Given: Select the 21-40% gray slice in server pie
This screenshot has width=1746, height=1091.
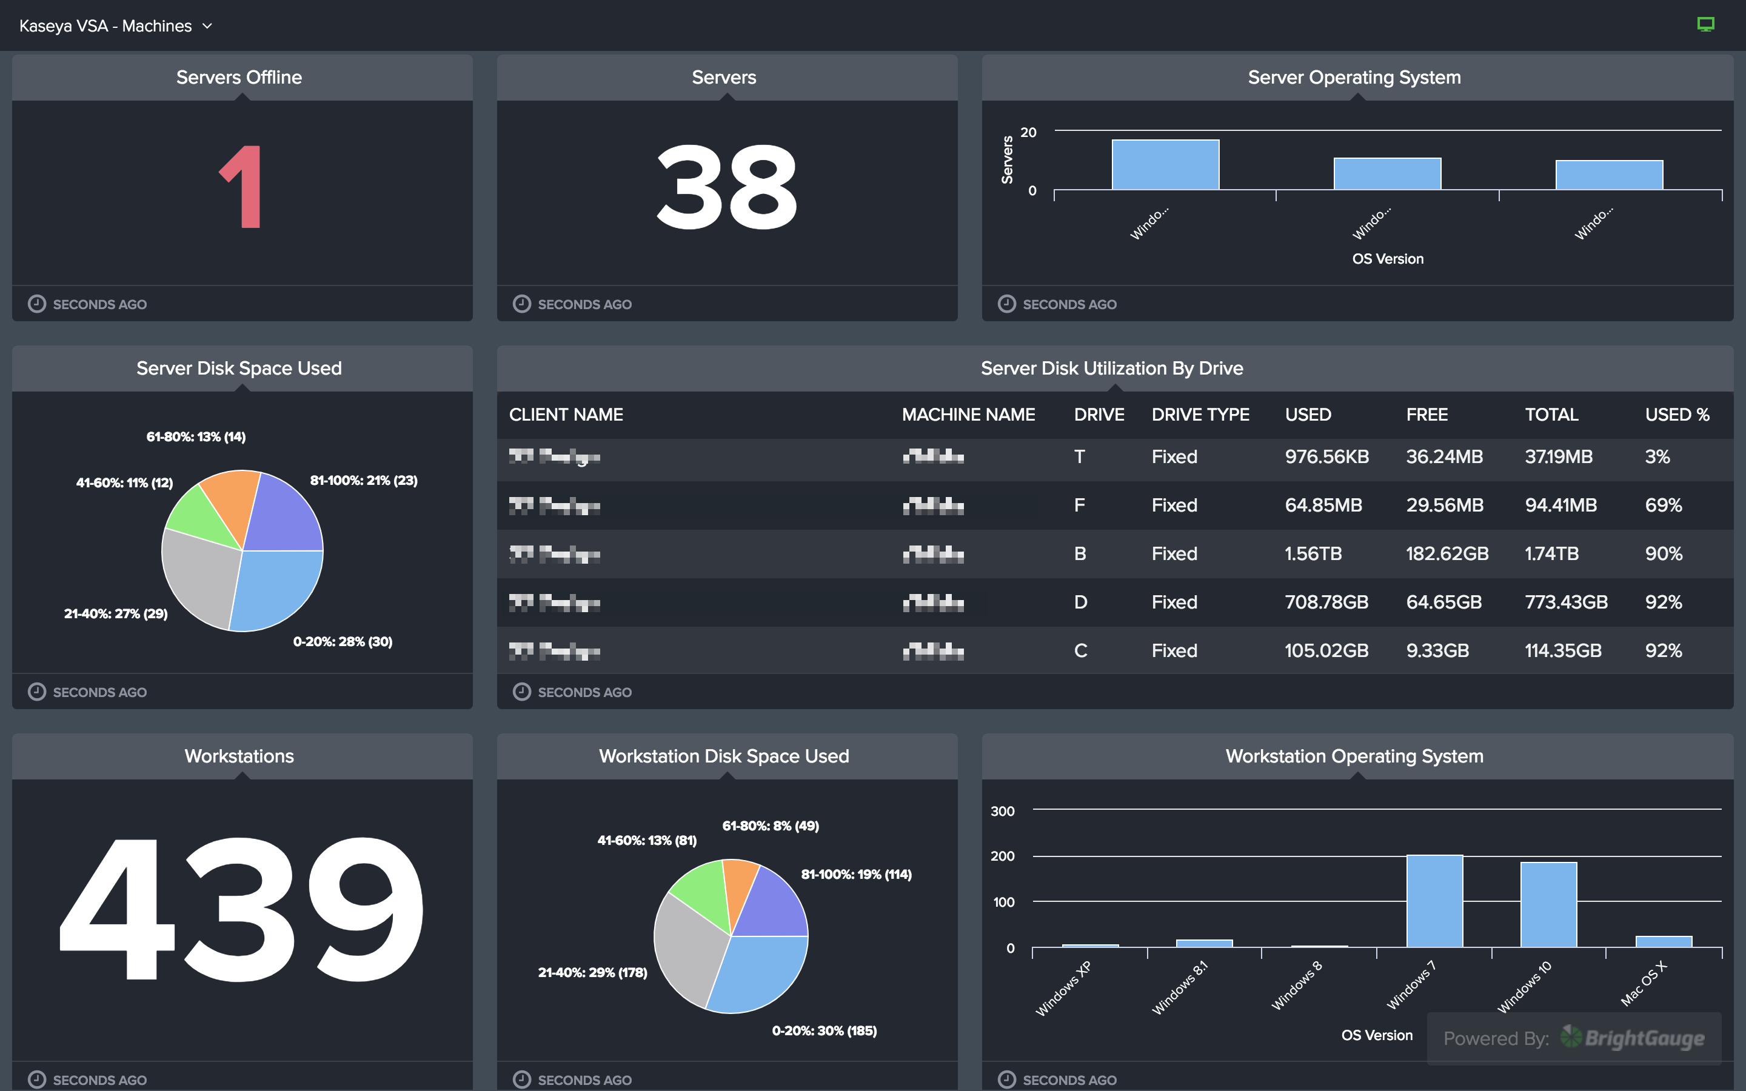Looking at the screenshot, I should (x=202, y=577).
